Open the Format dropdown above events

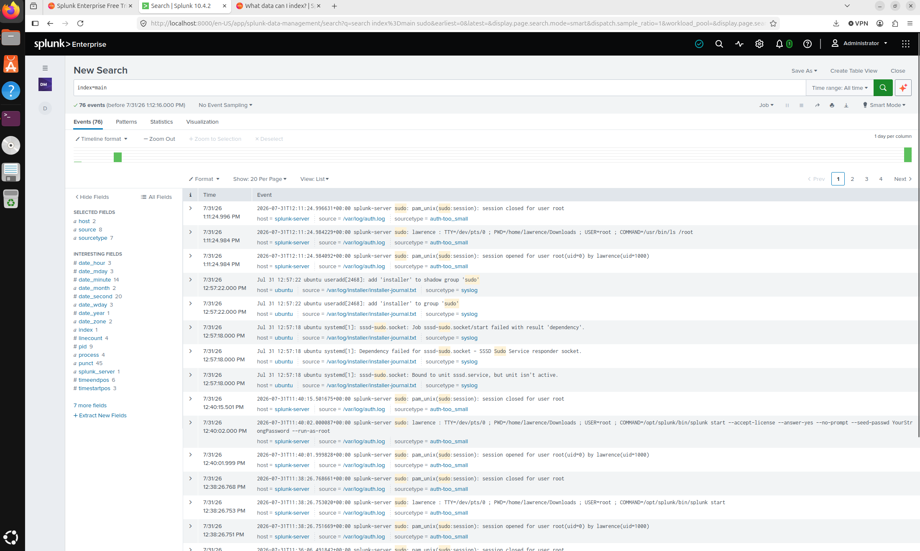pyautogui.click(x=204, y=179)
